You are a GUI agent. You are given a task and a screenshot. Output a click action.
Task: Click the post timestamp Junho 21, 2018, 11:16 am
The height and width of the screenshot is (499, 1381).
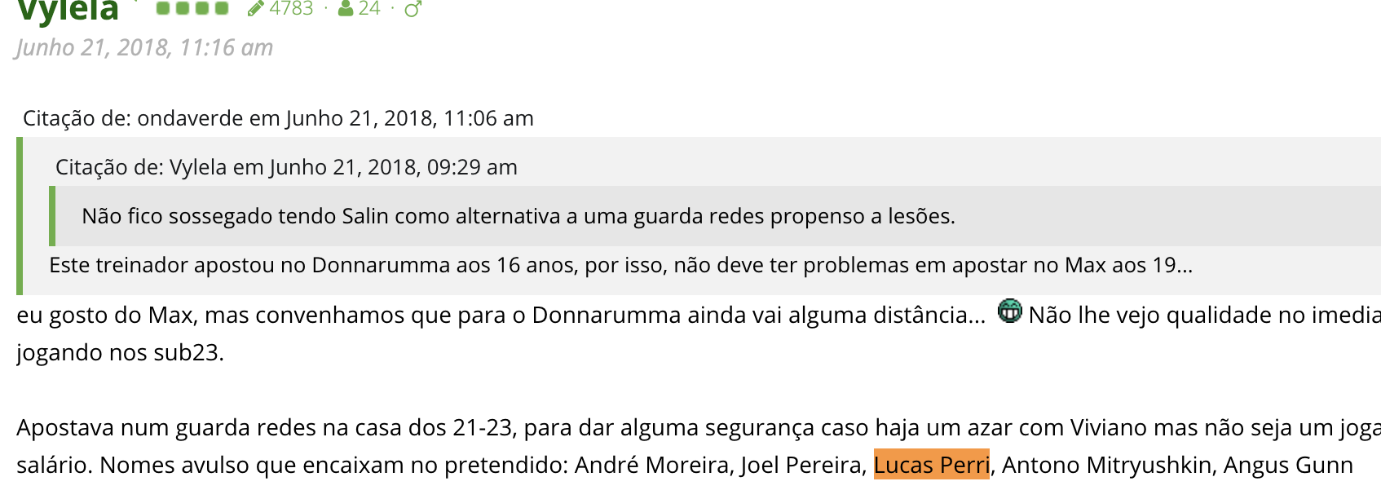[x=144, y=47]
